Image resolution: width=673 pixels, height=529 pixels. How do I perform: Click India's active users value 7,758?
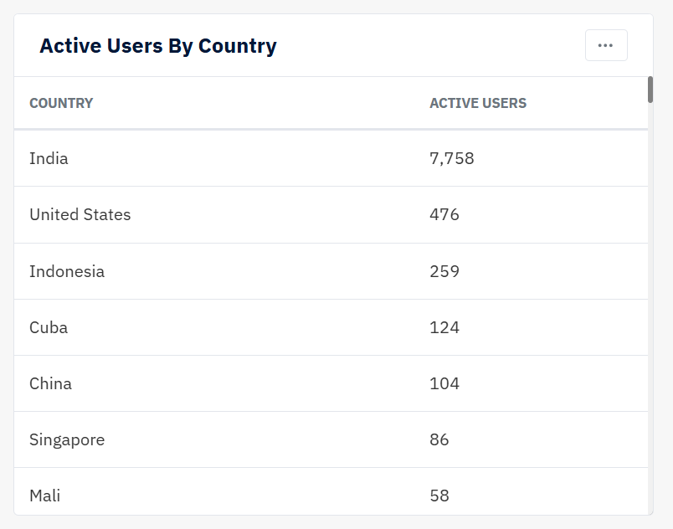click(452, 158)
